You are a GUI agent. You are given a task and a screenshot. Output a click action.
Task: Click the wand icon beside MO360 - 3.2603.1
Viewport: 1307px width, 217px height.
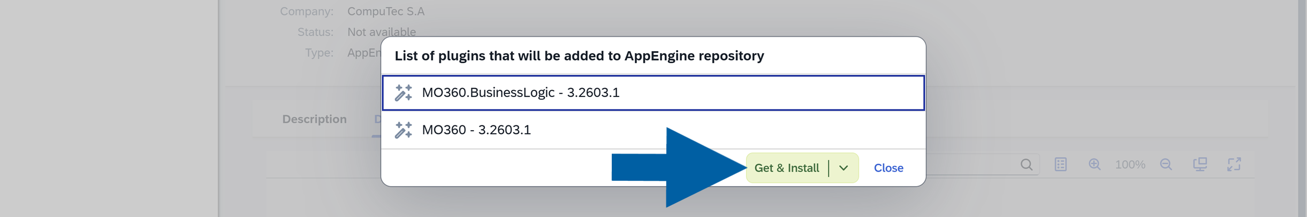pos(404,130)
